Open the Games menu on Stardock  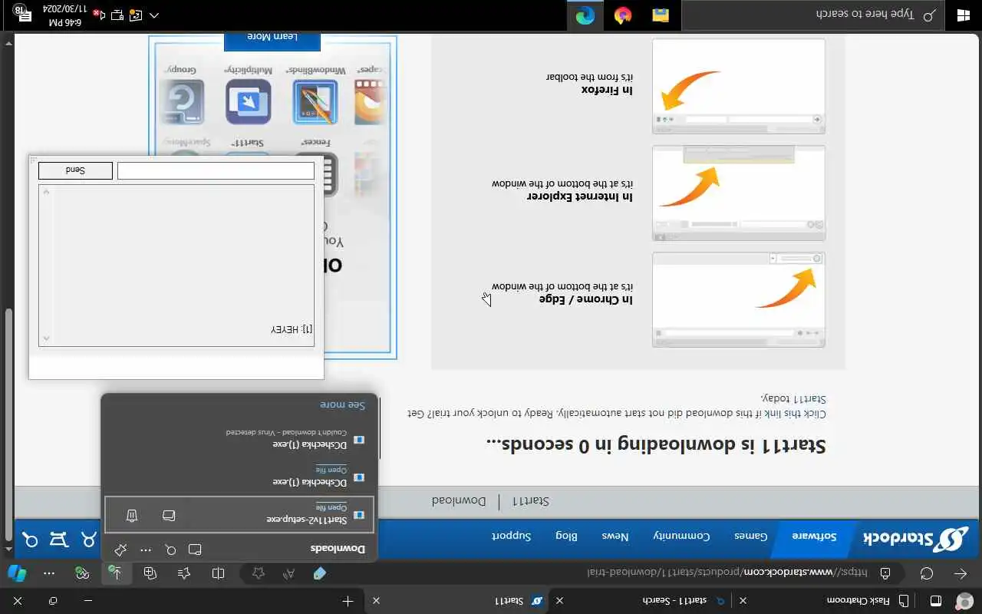751,536
